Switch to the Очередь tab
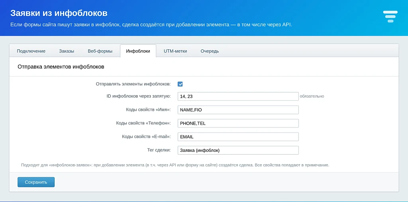This screenshot has height=202, width=408. [x=210, y=51]
